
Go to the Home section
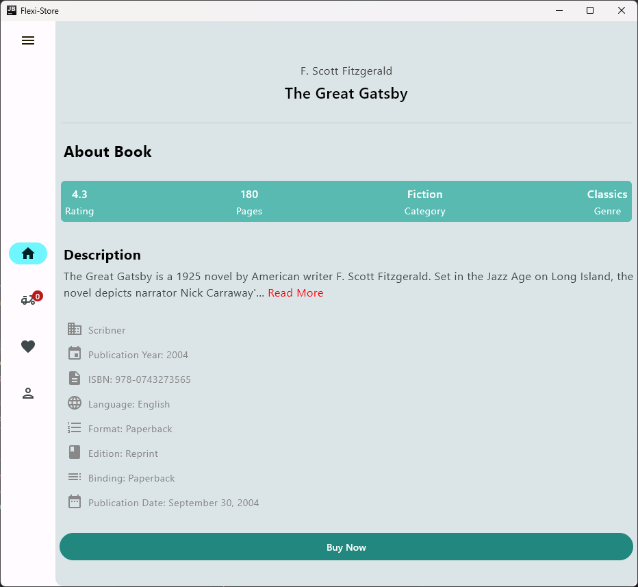click(28, 253)
